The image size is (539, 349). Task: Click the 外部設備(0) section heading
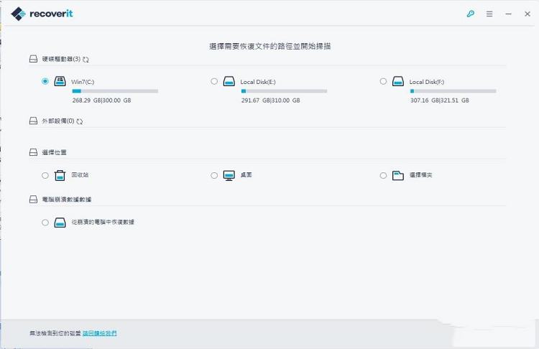pos(58,121)
